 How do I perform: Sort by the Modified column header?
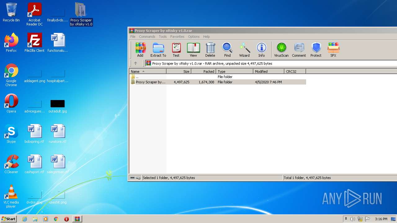(x=269, y=71)
